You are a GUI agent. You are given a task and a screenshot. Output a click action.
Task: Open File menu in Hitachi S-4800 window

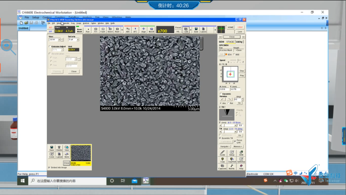tap(49, 23)
